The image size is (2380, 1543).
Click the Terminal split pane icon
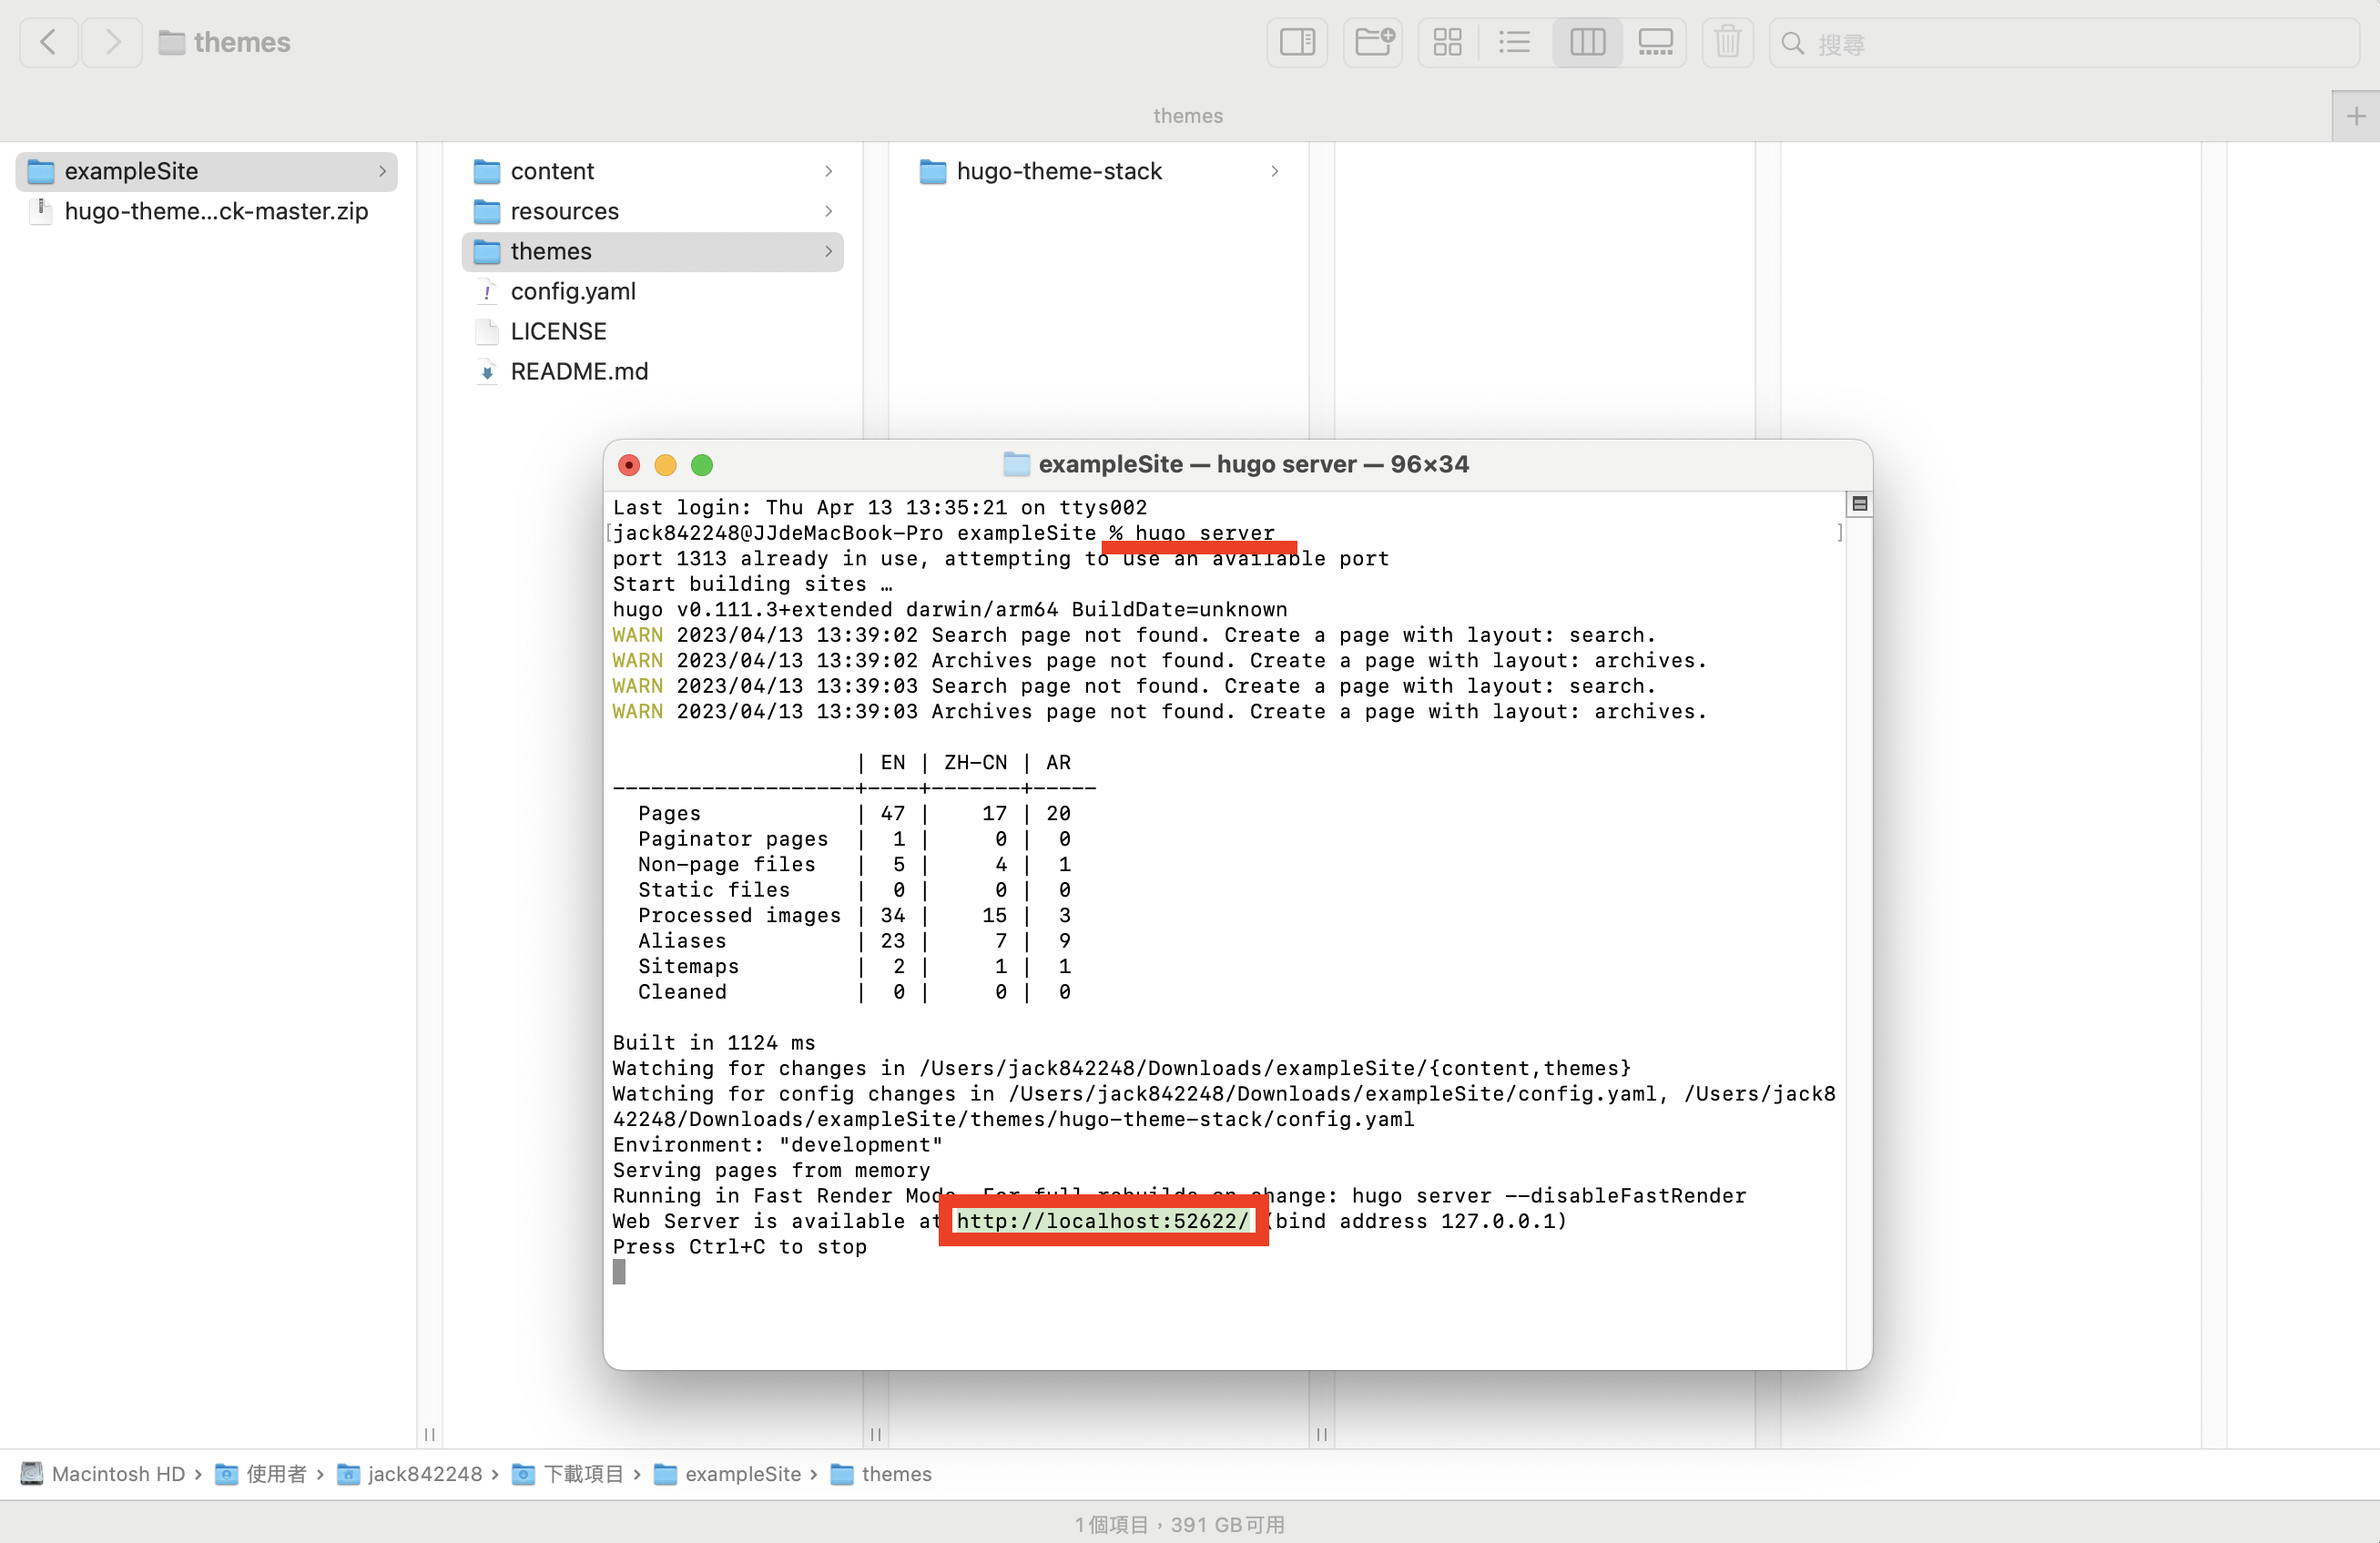[1860, 504]
